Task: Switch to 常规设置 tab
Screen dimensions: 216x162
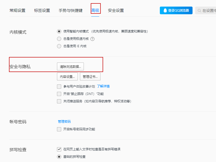Action: click(x=17, y=11)
